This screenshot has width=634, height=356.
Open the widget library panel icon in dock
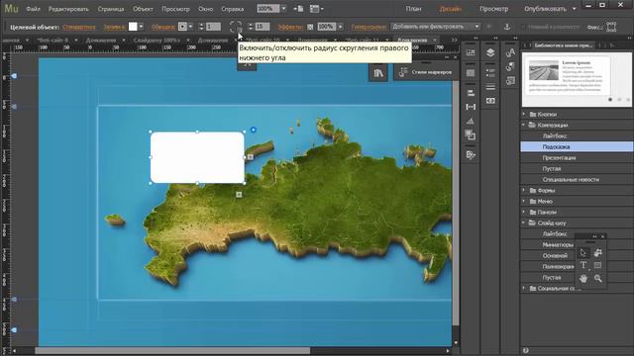pyautogui.click(x=471, y=52)
